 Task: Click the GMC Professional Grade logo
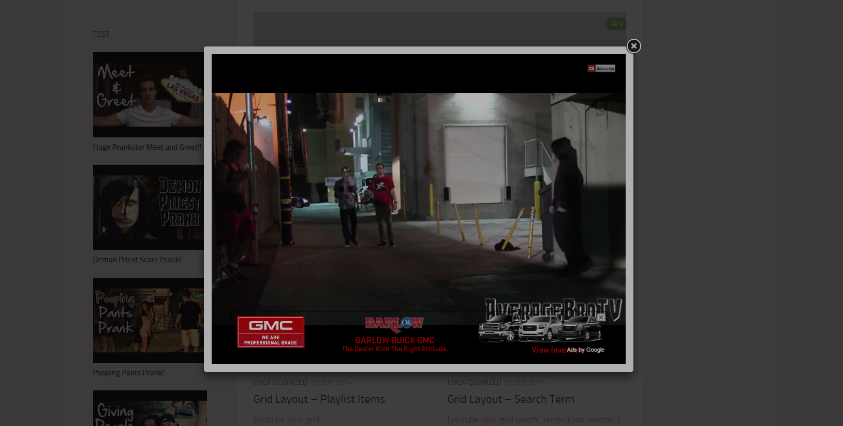(271, 332)
